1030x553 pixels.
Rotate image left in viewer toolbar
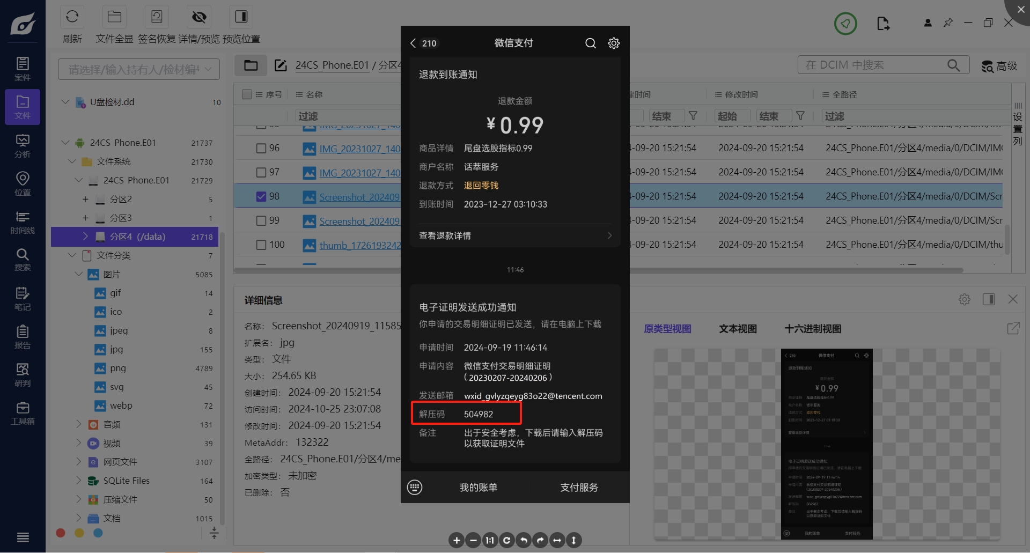click(524, 540)
